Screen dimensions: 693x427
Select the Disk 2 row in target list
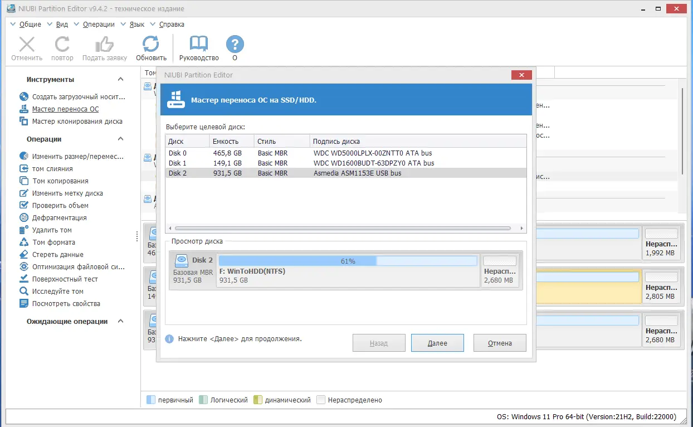(345, 173)
